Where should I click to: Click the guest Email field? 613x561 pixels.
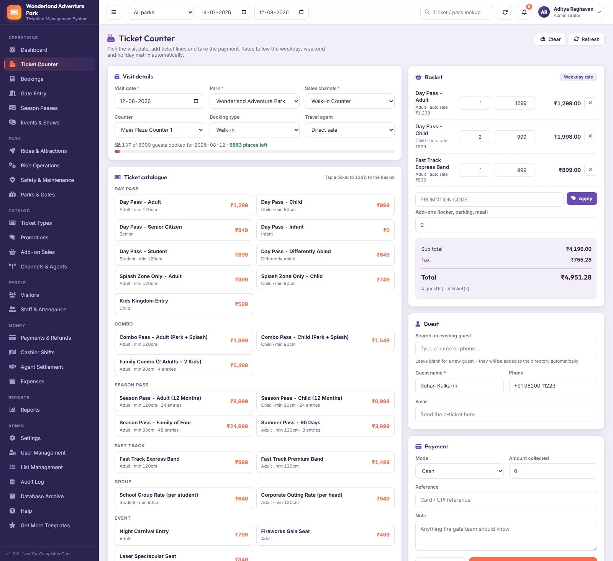click(506, 414)
